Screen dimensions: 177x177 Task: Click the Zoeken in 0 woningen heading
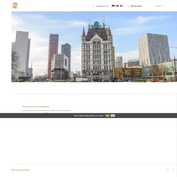pyautogui.click(x=36, y=107)
